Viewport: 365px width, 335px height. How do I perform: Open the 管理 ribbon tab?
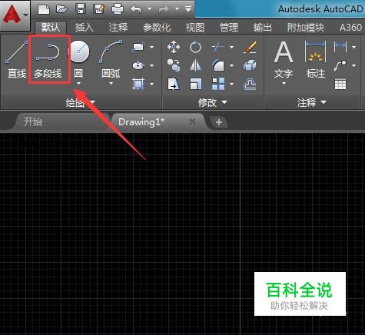(229, 27)
